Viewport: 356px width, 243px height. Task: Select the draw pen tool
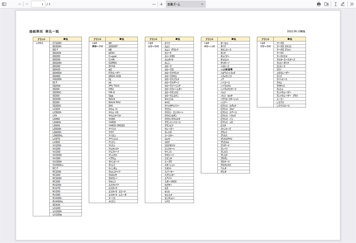343,4
